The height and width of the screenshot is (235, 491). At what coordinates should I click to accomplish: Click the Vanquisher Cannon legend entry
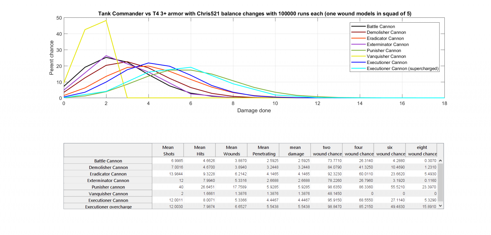click(386, 56)
